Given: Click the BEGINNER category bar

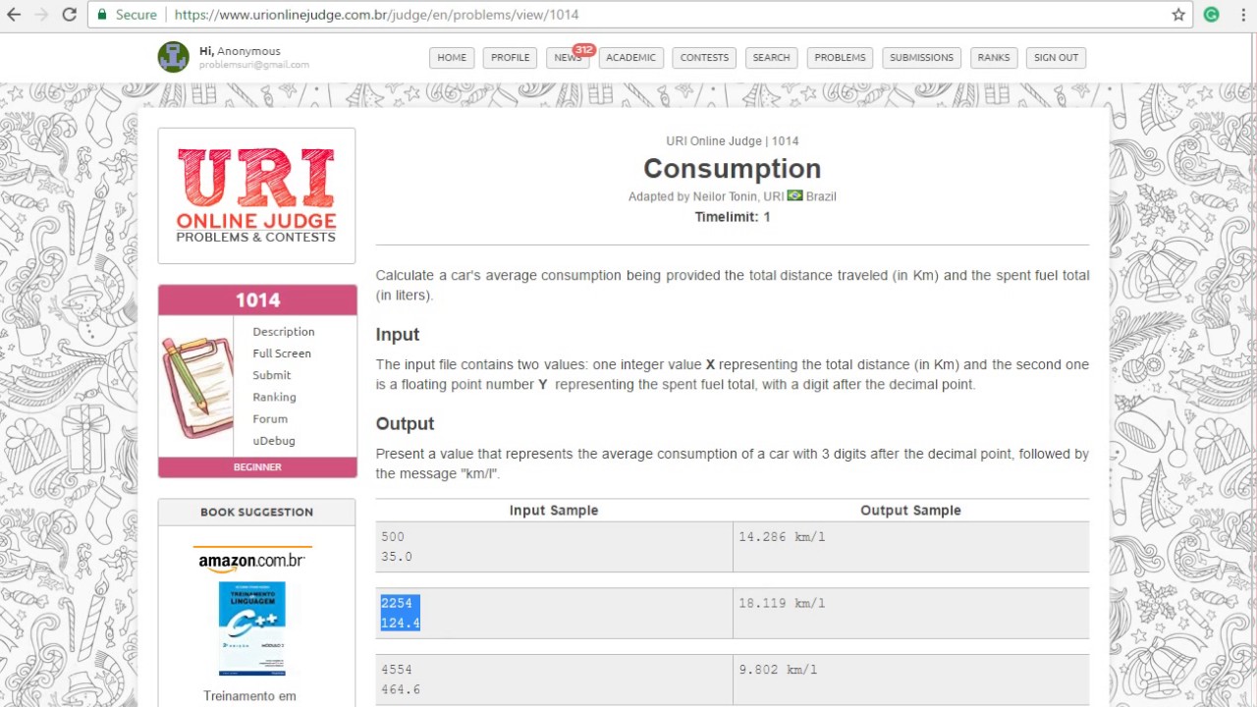Looking at the screenshot, I should [257, 467].
